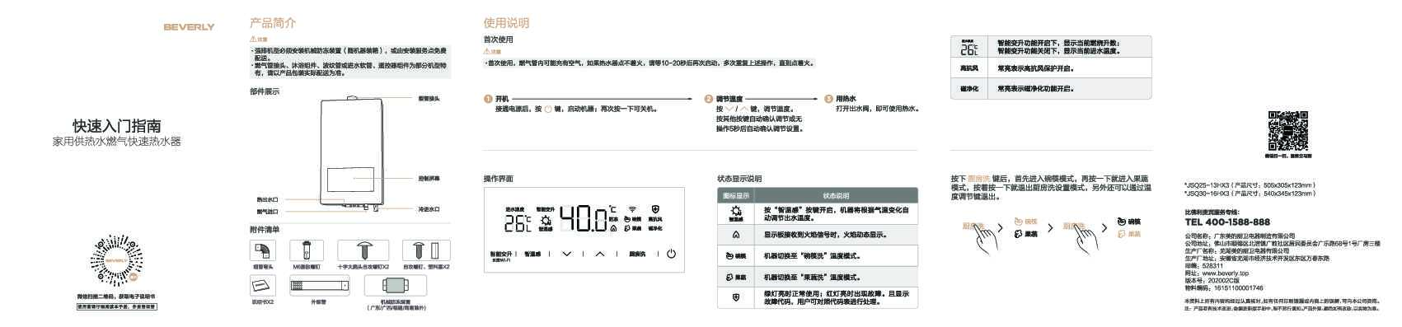Click the 家用供热水燃气快速热水器 subtitle

(117, 142)
